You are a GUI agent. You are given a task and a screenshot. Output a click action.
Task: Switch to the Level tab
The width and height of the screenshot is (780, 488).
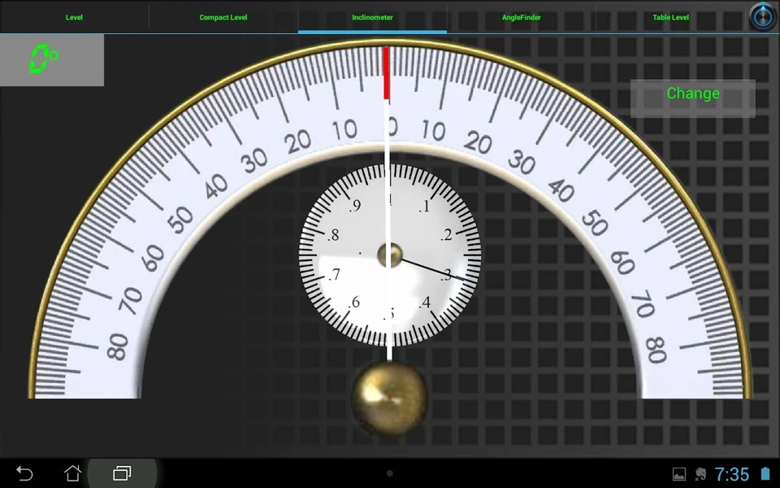point(74,17)
